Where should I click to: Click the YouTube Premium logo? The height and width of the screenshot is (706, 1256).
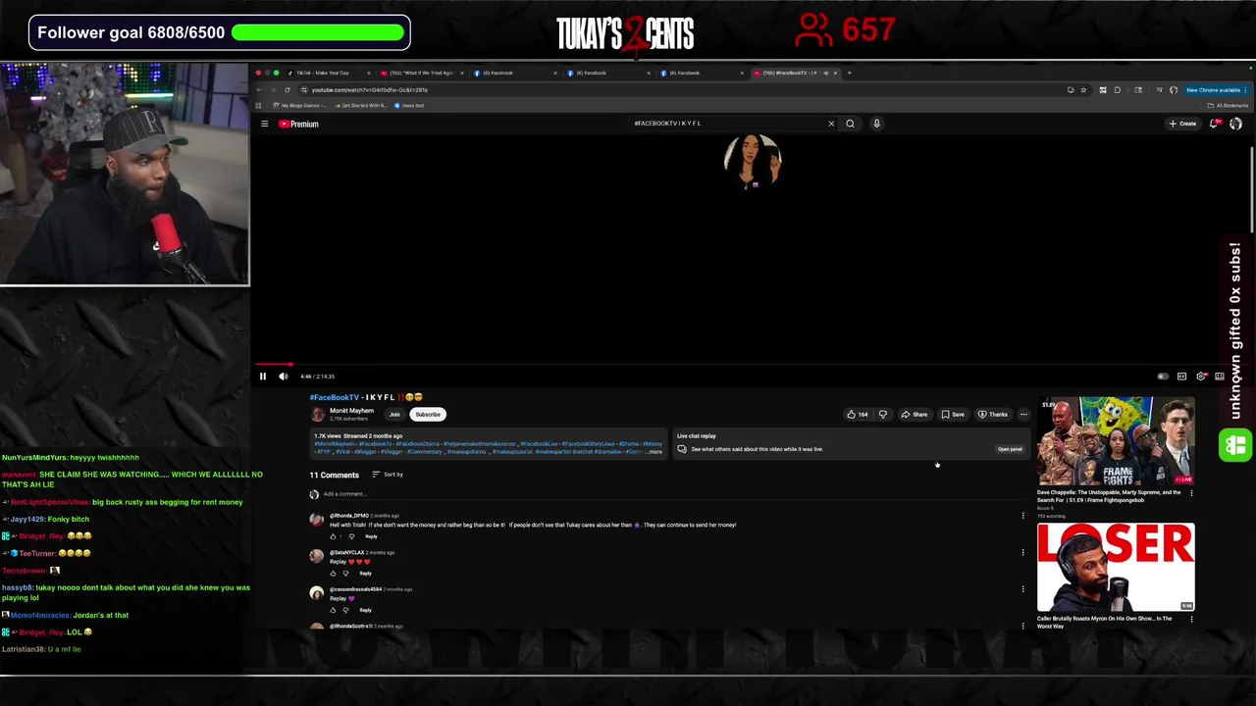click(298, 124)
